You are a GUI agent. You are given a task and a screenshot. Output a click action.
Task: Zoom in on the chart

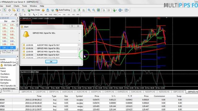click(x=89, y=10)
